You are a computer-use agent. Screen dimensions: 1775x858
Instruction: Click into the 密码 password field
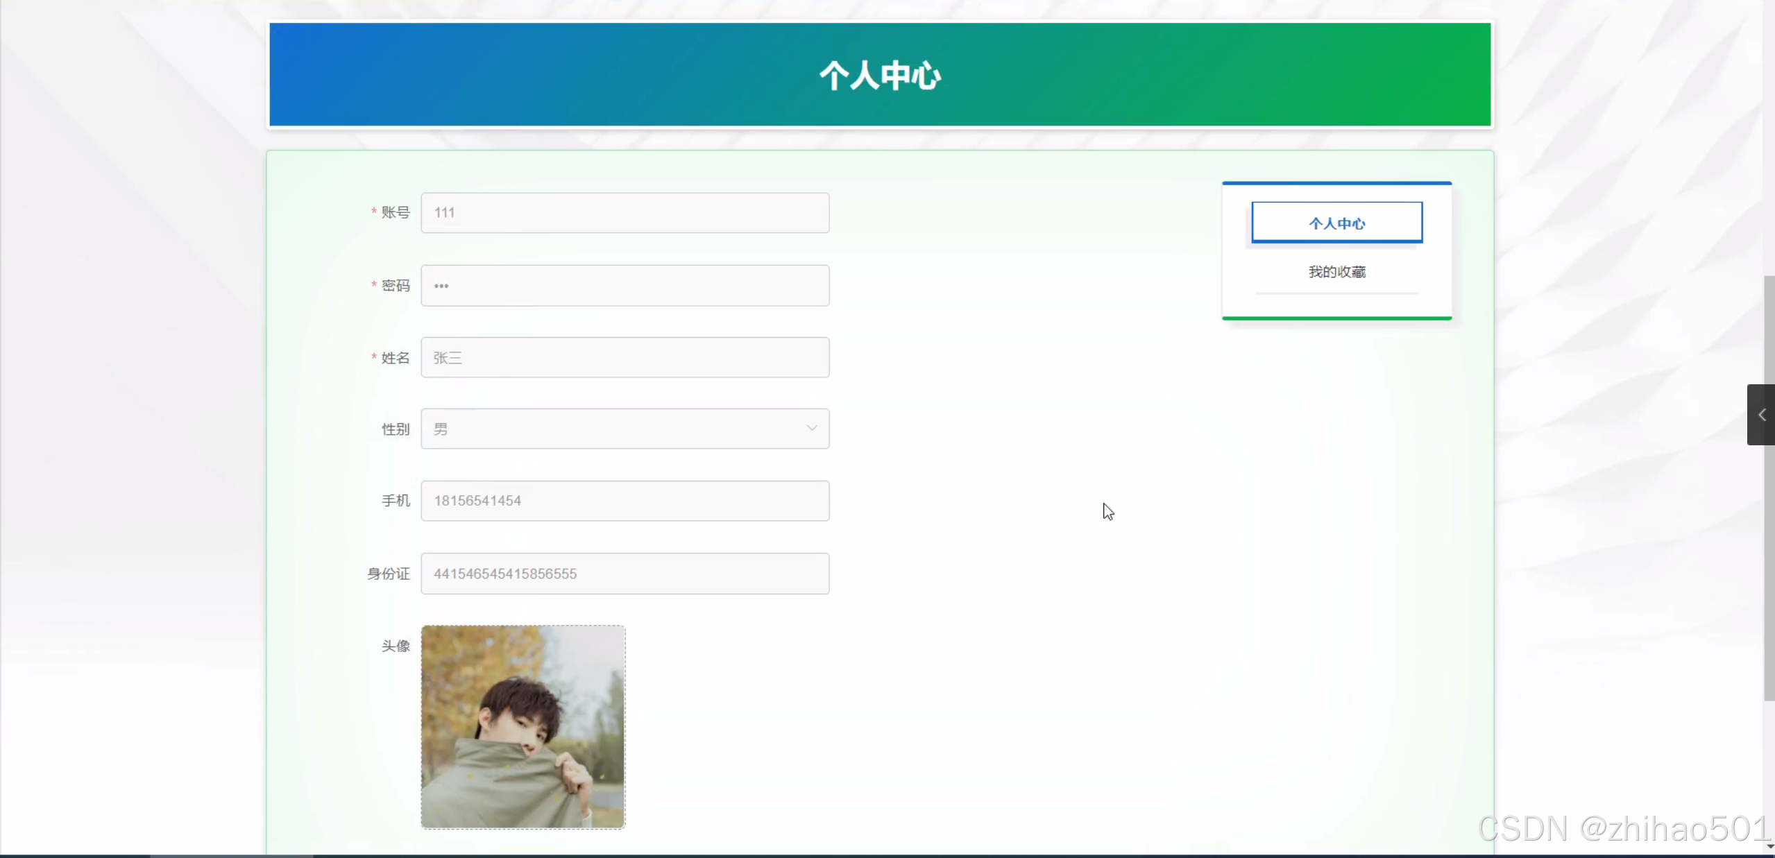point(625,285)
